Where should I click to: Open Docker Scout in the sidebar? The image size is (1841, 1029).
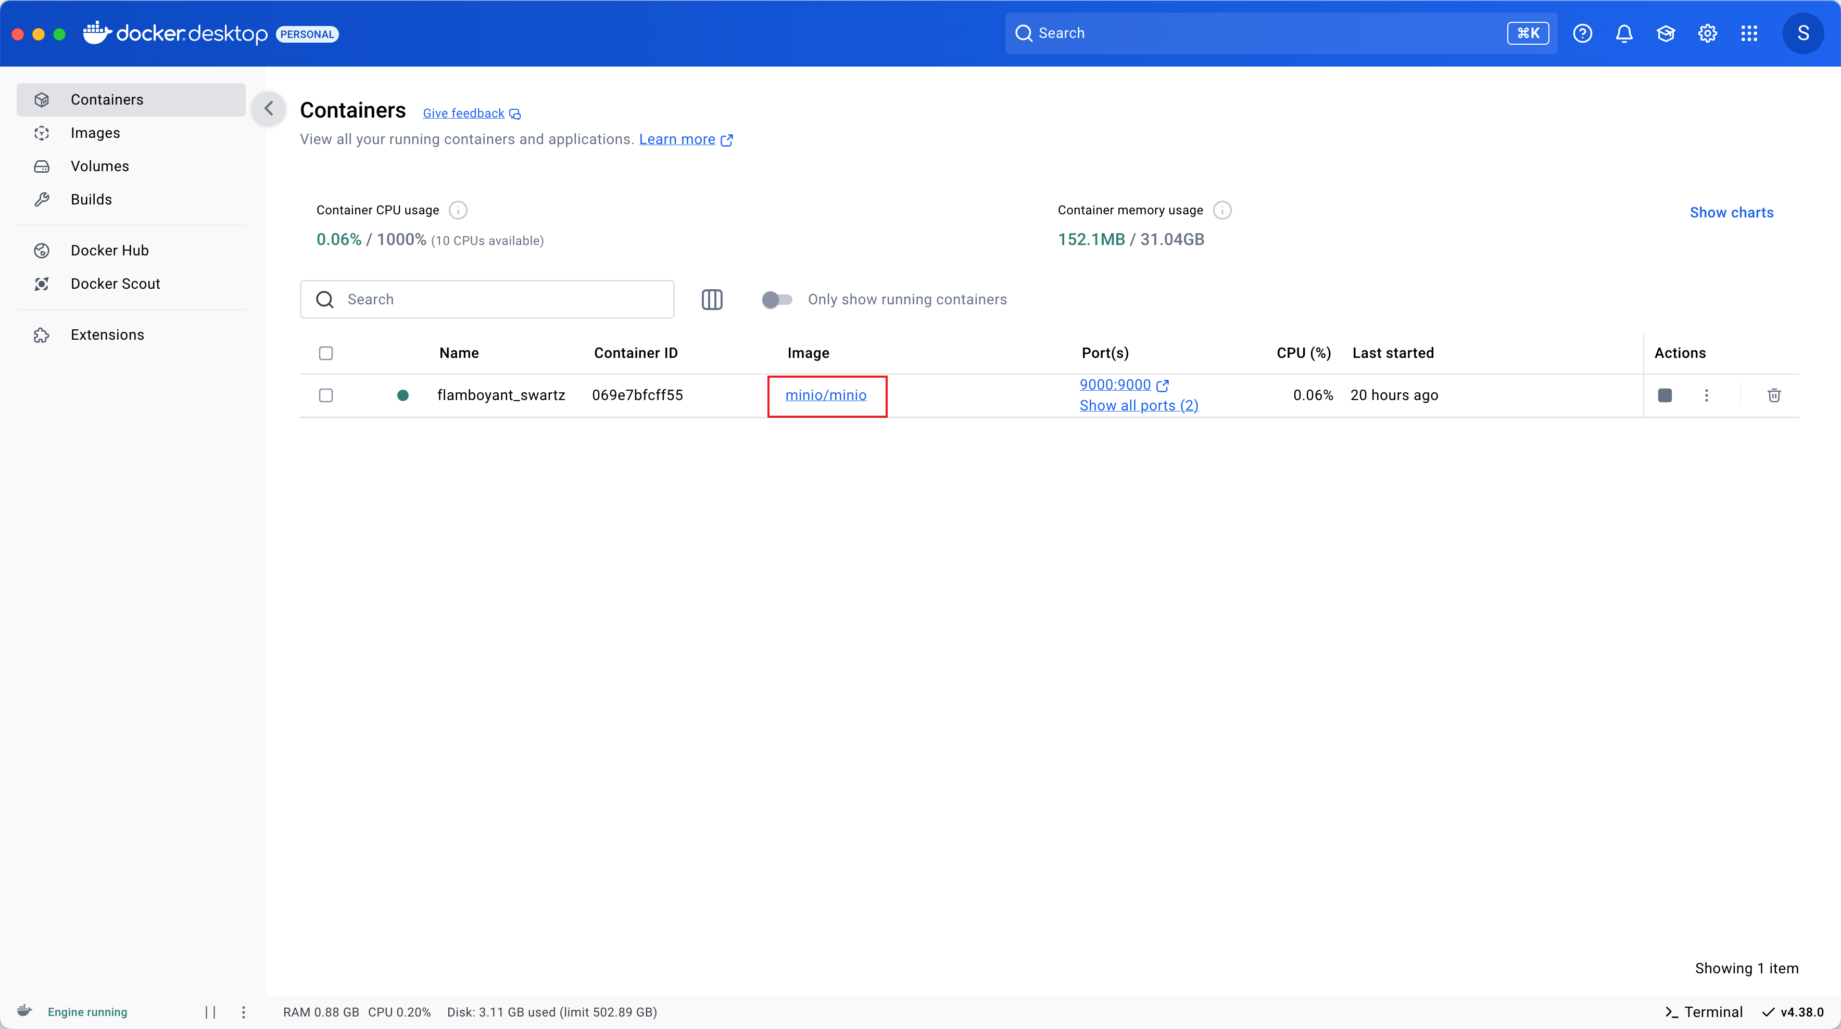pos(131,284)
